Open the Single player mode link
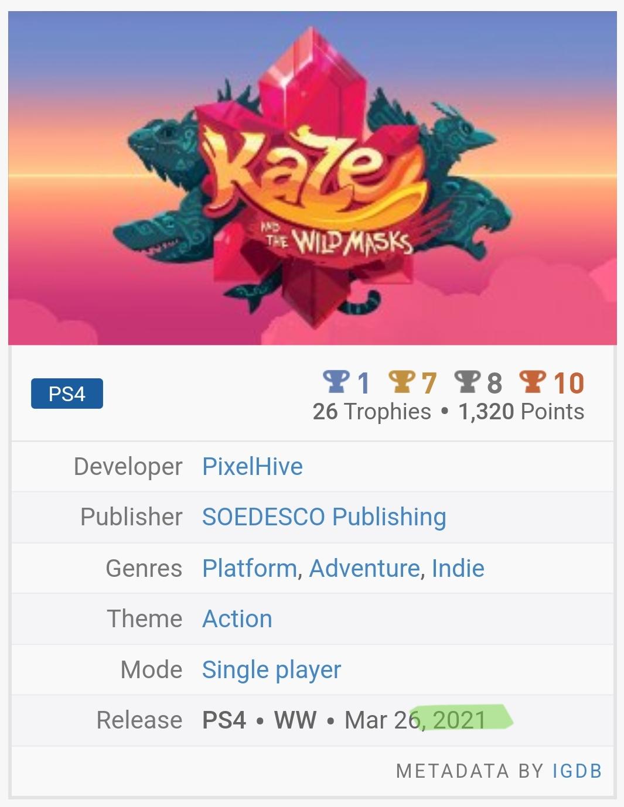Viewport: 624px width, 807px height. coord(271,669)
